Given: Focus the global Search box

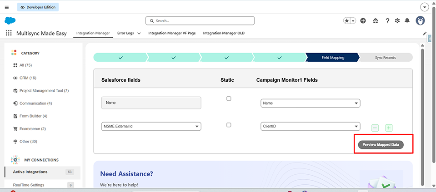Looking at the screenshot, I should (x=200, y=21).
